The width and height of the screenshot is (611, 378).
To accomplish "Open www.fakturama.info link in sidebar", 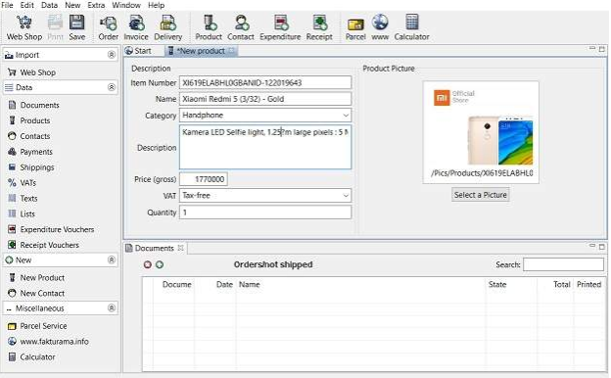I will tap(48, 342).
